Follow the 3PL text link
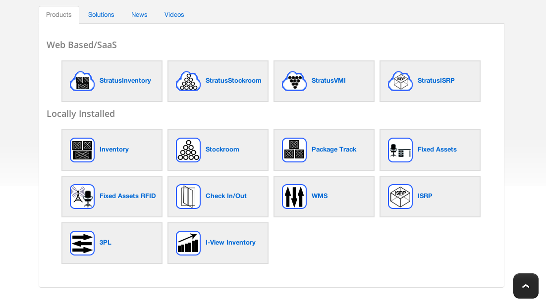The width and height of the screenshot is (546, 306). coord(106,242)
